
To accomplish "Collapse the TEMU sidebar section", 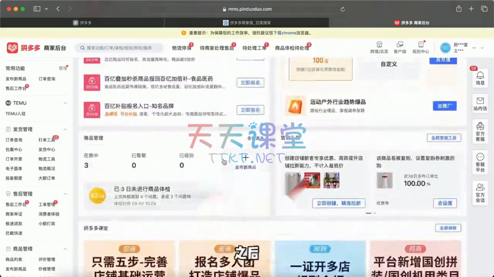I will tap(65, 103).
